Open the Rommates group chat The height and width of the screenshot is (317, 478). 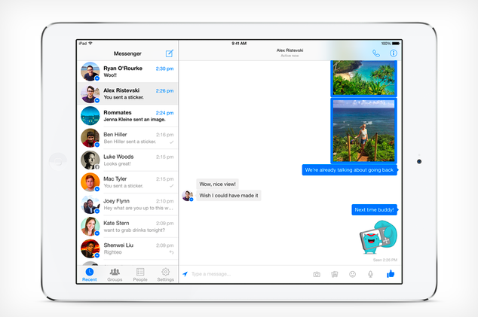click(128, 116)
